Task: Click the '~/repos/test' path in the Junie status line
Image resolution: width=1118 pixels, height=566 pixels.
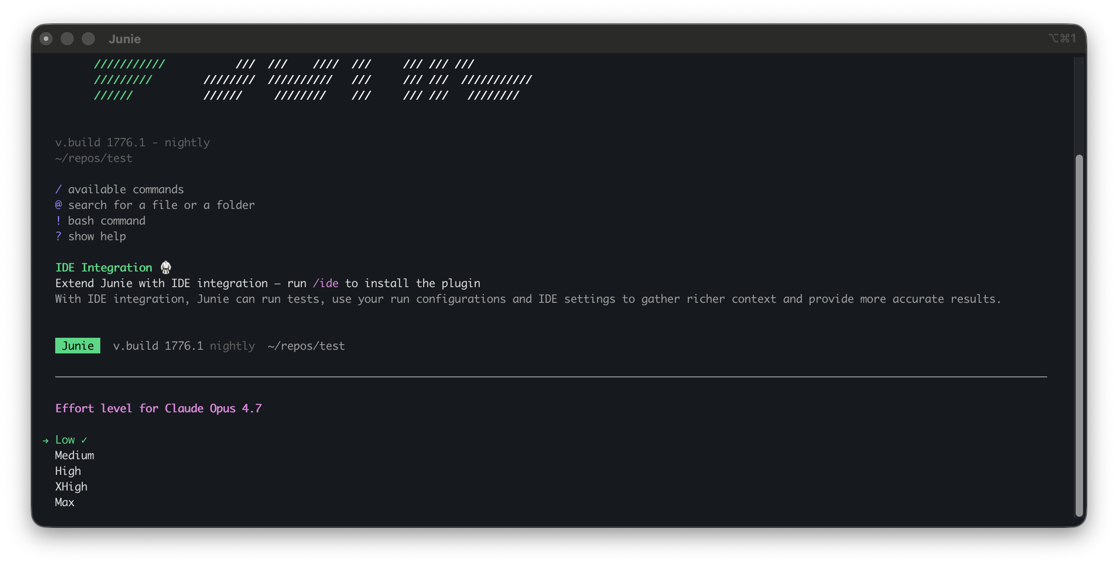Action: pos(306,346)
